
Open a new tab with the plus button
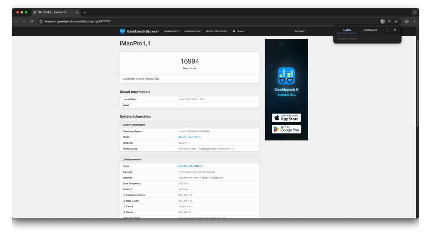pos(84,12)
